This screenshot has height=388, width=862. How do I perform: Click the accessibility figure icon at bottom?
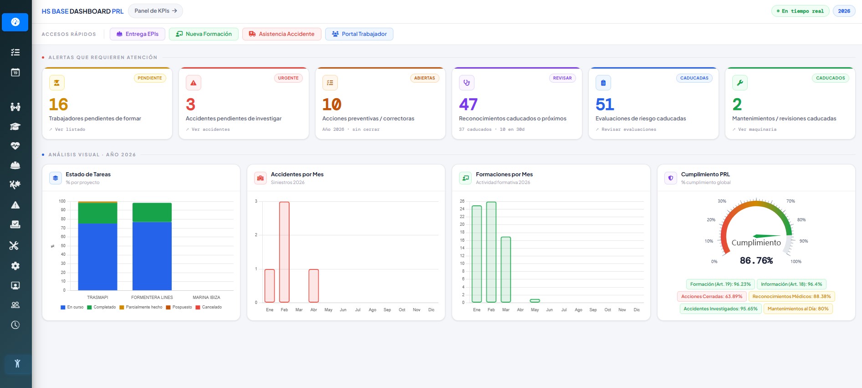pos(17,363)
